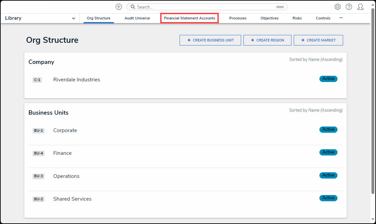This screenshot has width=376, height=224.
Task: Click the Create Market button
Action: click(x=318, y=40)
